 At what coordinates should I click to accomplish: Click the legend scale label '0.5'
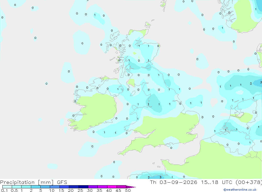(14, 190)
